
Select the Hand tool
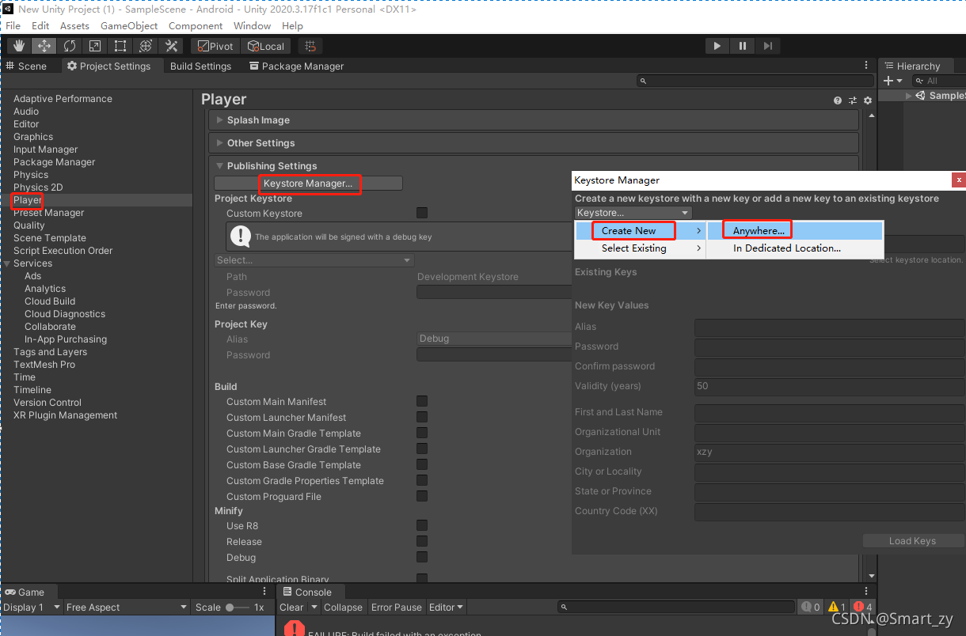click(19, 46)
